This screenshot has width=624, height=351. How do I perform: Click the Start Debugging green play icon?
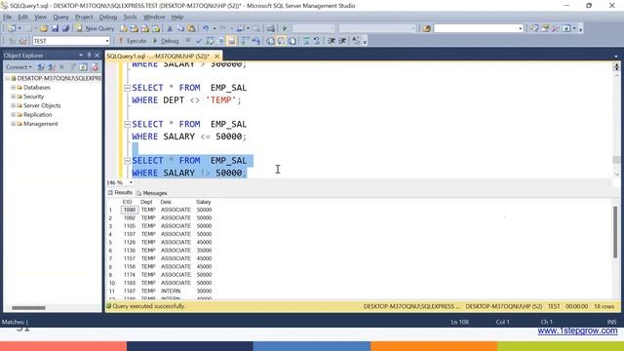285,28
